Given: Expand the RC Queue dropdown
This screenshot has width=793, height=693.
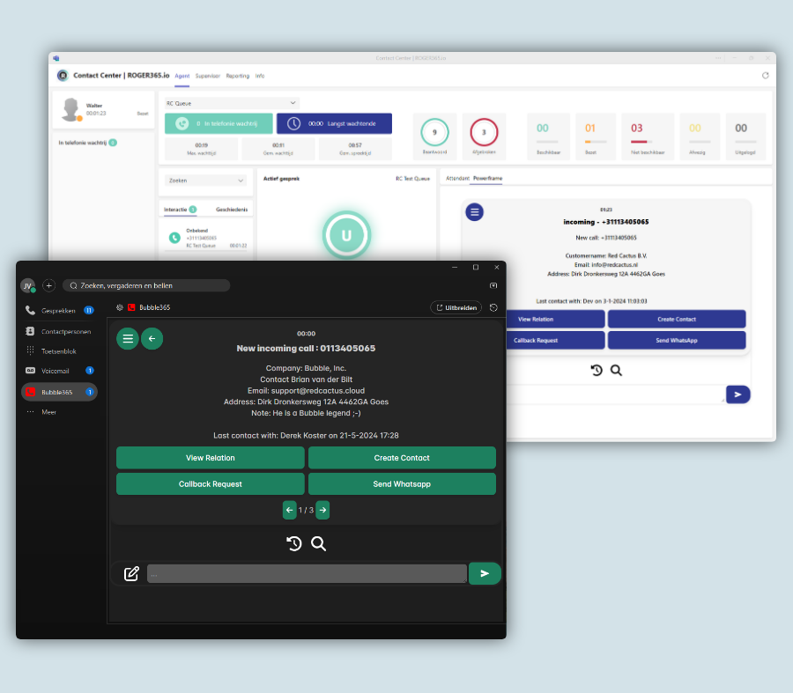Looking at the screenshot, I should pos(232,103).
